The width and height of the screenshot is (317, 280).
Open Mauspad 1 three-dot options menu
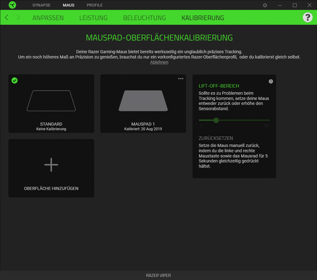181,79
